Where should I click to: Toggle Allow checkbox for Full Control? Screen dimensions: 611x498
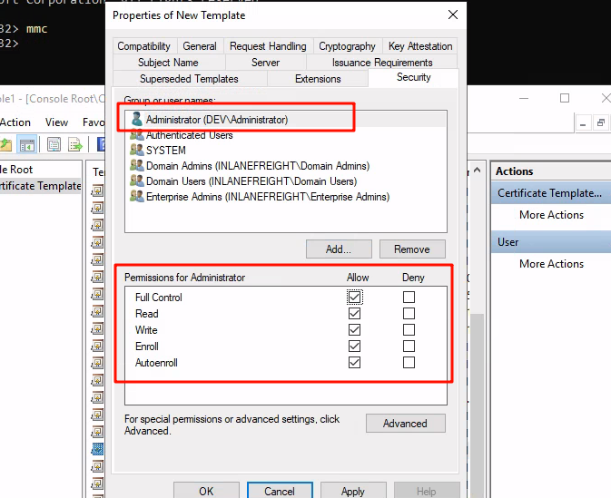(x=354, y=298)
